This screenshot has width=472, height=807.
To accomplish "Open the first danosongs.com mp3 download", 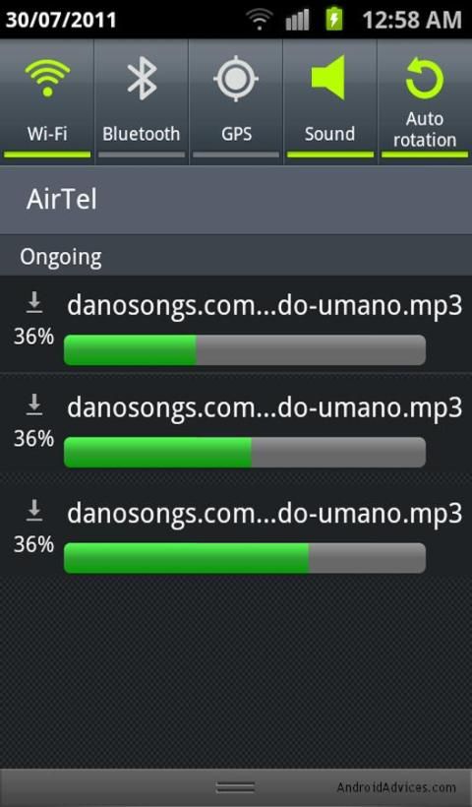I will [236, 324].
